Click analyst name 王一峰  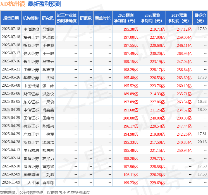(x=48, y=53)
